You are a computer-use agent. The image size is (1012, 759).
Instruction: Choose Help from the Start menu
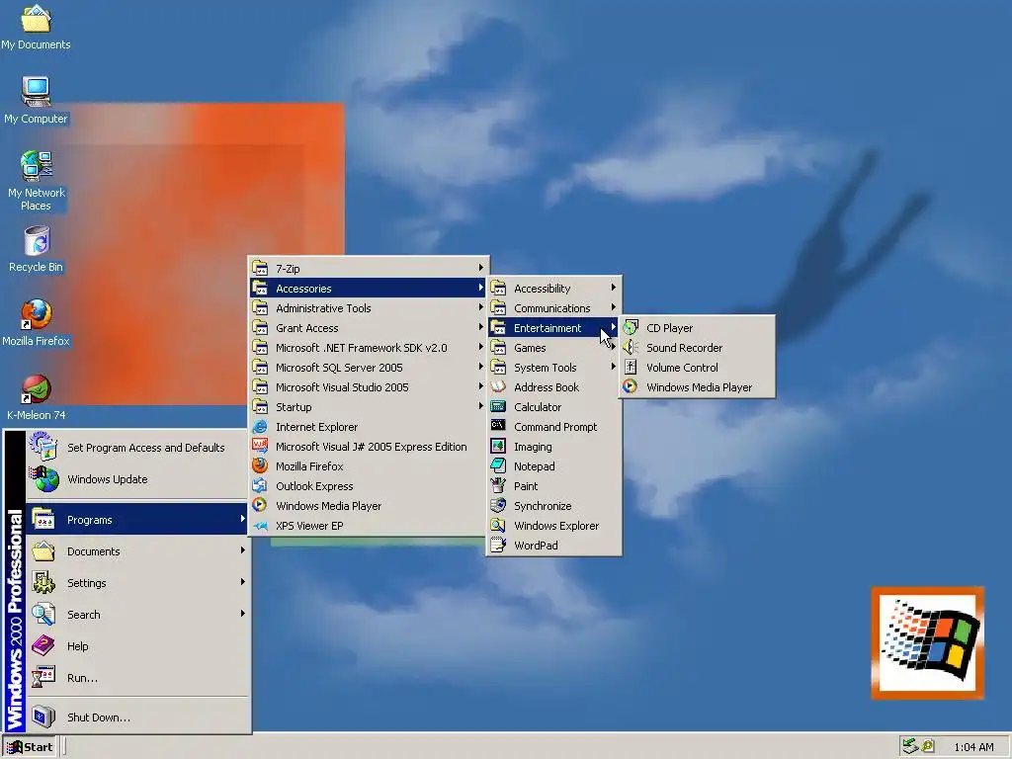point(137,646)
